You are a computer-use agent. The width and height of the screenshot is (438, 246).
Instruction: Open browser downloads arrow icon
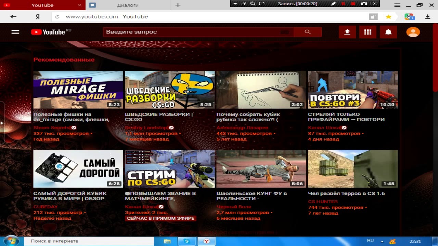pos(428,16)
